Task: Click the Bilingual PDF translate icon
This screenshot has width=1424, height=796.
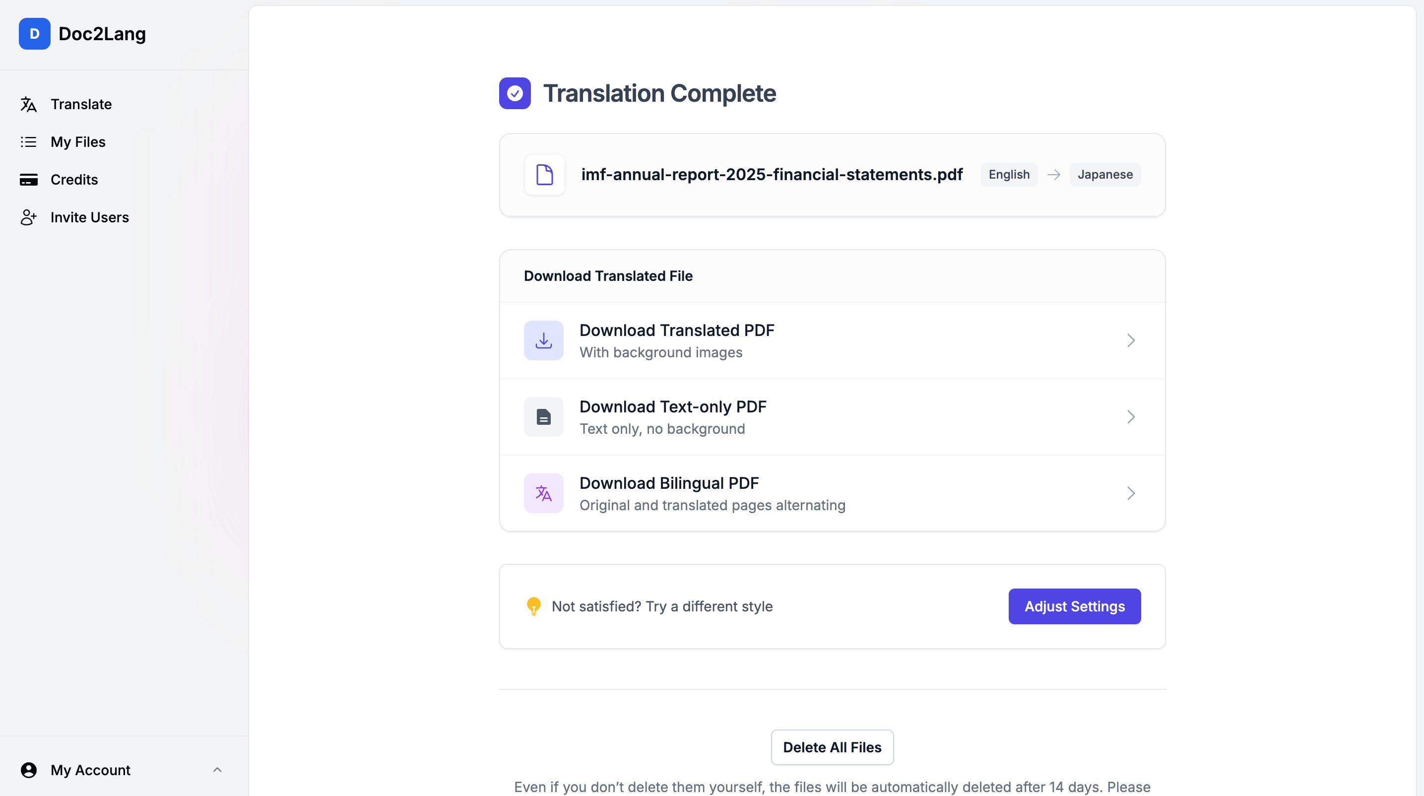Action: 543,493
